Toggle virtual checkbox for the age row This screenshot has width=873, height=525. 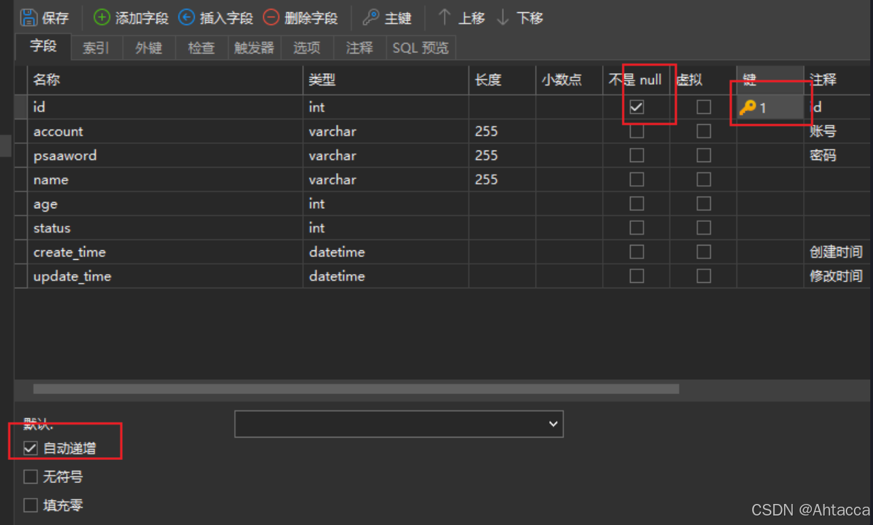(704, 203)
